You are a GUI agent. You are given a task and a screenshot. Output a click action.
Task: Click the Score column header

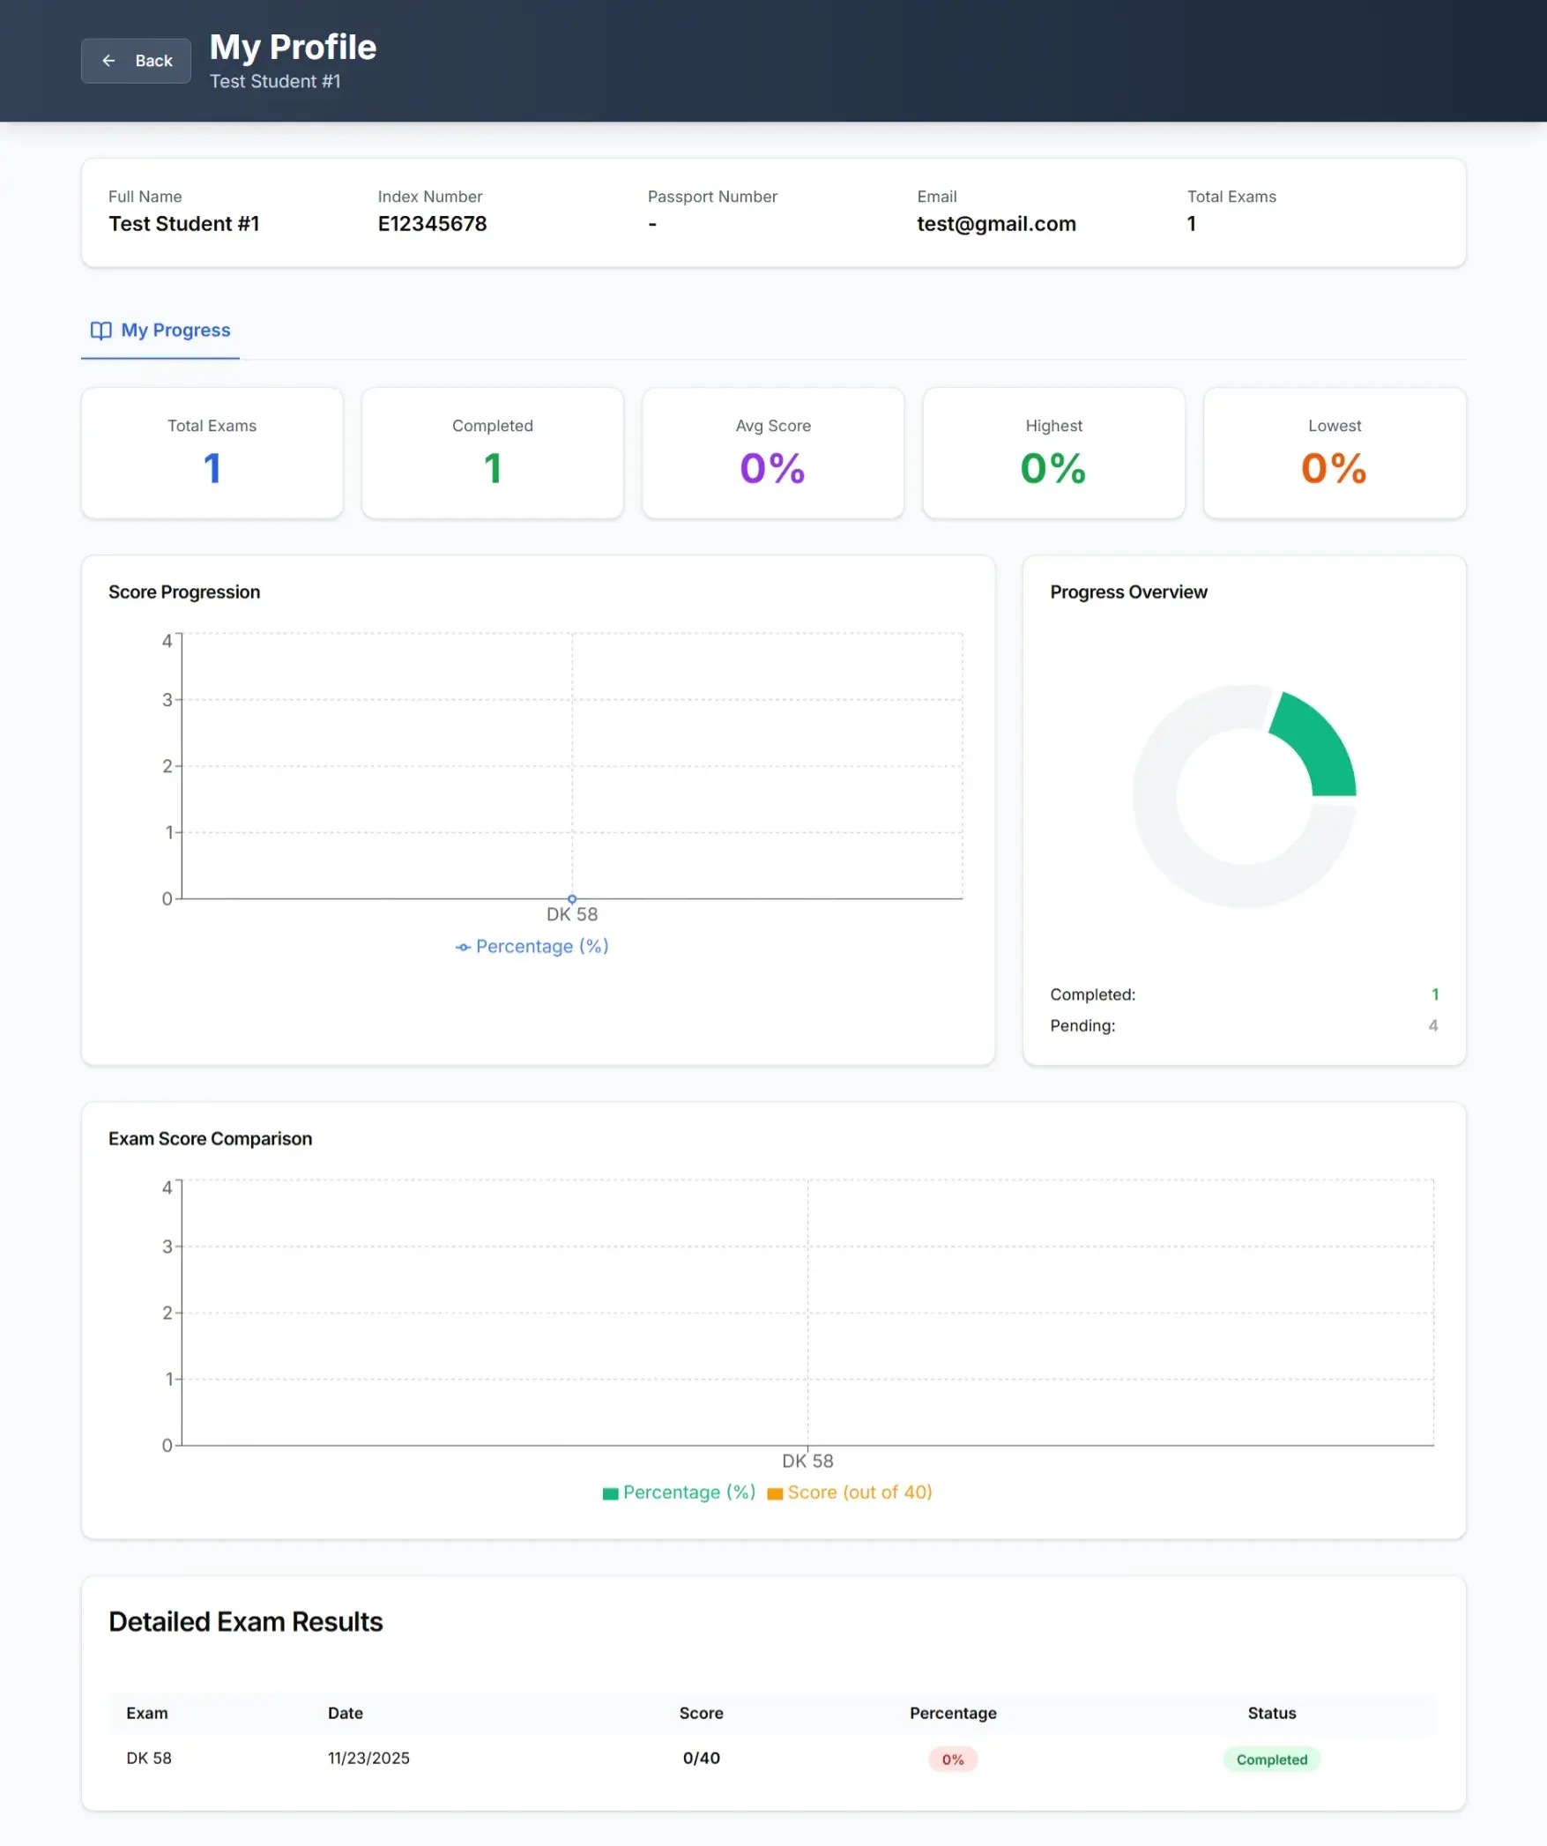(702, 1713)
